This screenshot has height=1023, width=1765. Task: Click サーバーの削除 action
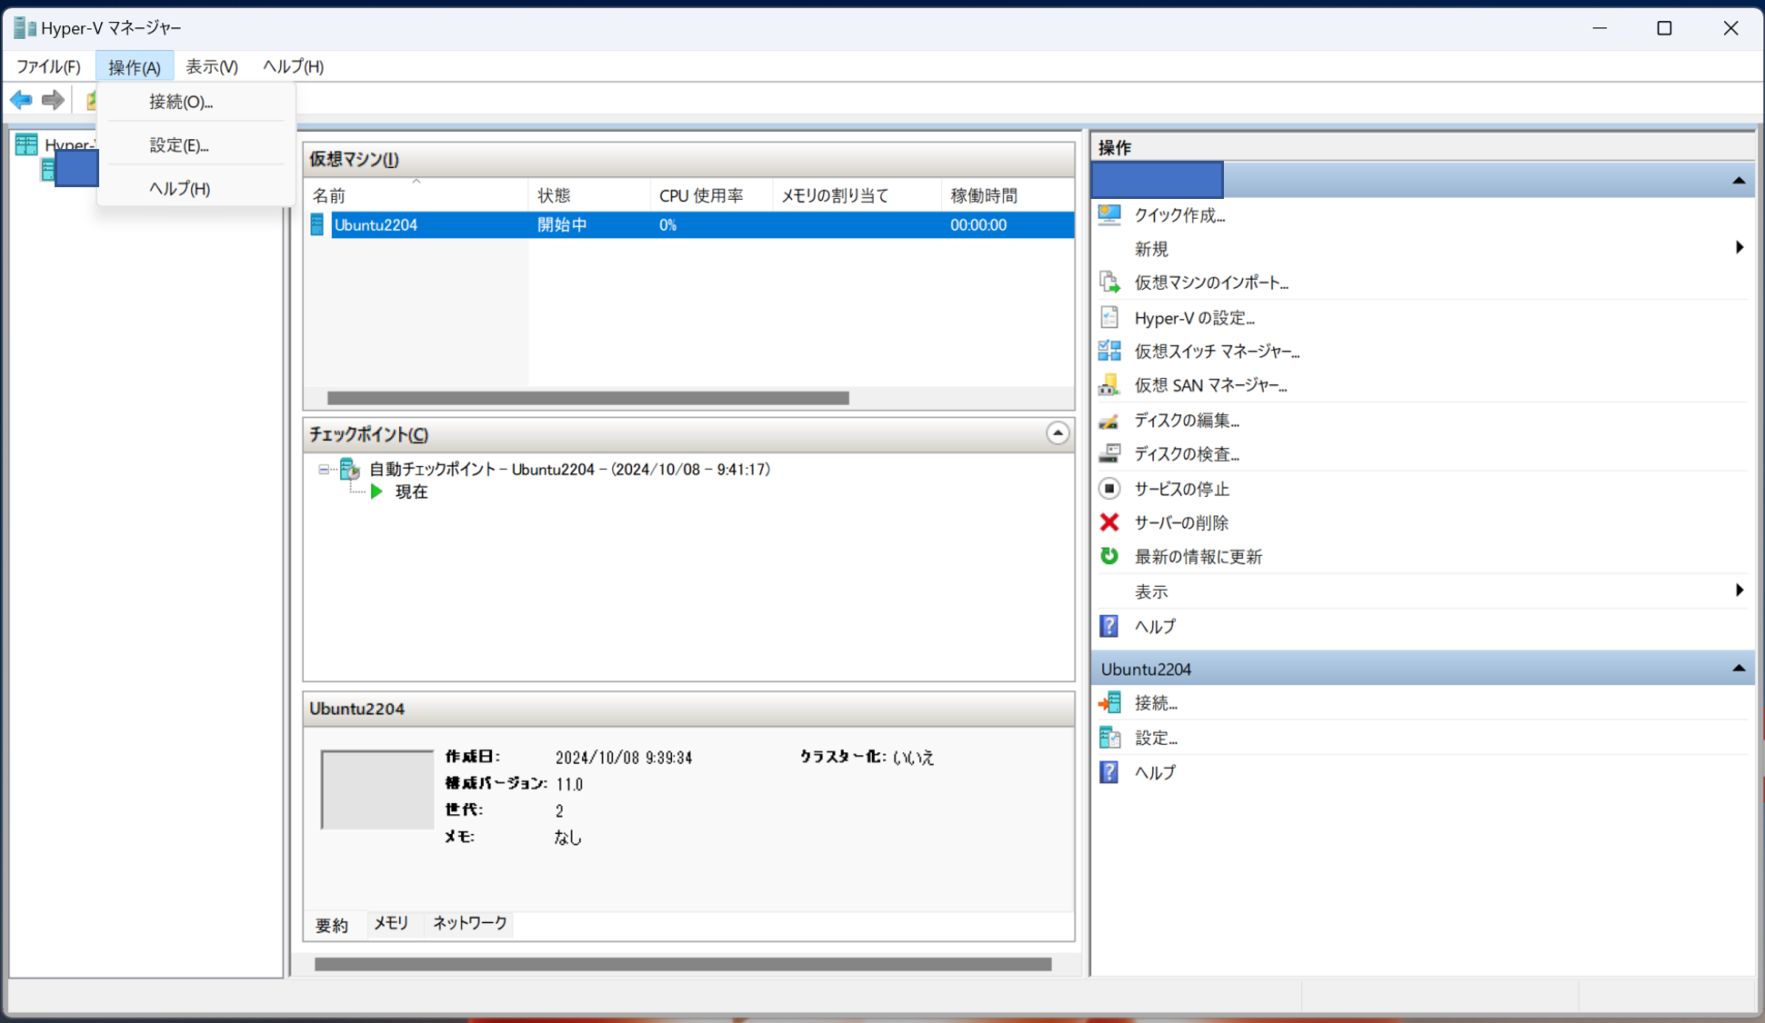coord(1181,522)
